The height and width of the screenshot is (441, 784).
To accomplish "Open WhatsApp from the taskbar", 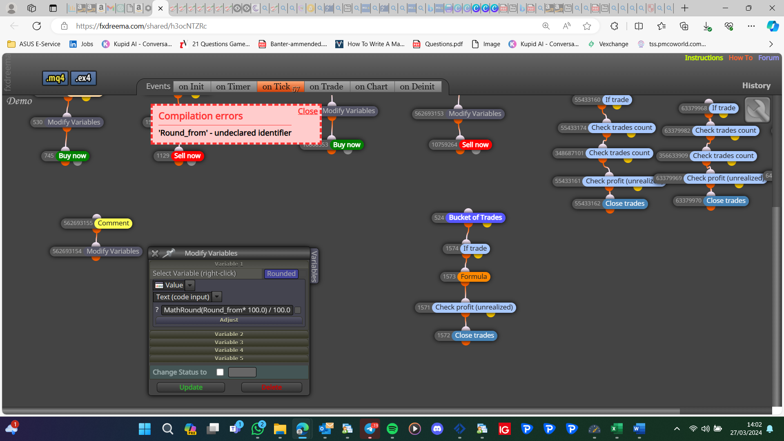I will [258, 429].
